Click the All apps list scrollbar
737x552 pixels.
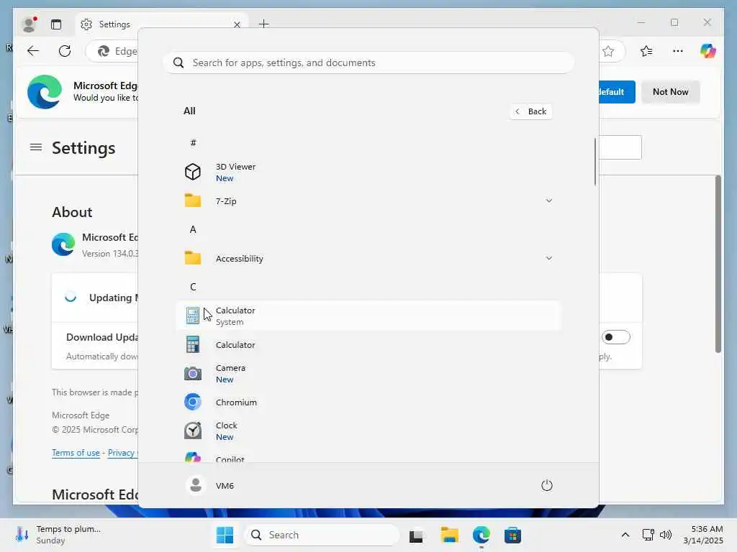click(595, 162)
